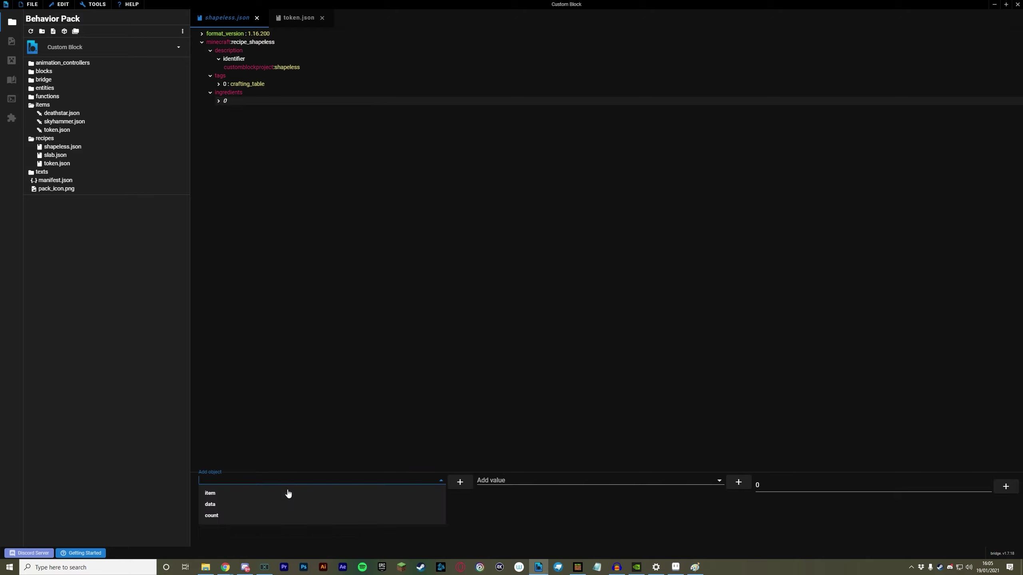
Task: Open the blocks folder
Action: coord(44,71)
